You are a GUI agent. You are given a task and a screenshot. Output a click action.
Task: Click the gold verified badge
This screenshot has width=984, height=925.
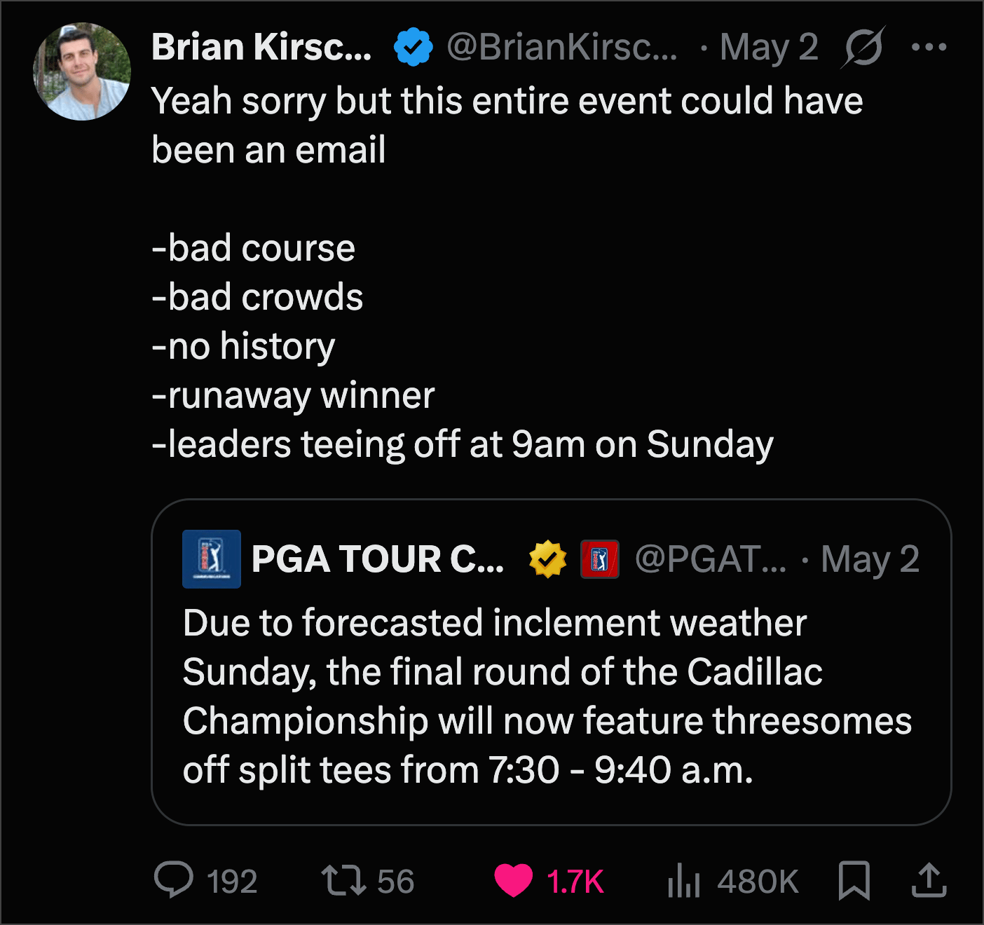(548, 559)
